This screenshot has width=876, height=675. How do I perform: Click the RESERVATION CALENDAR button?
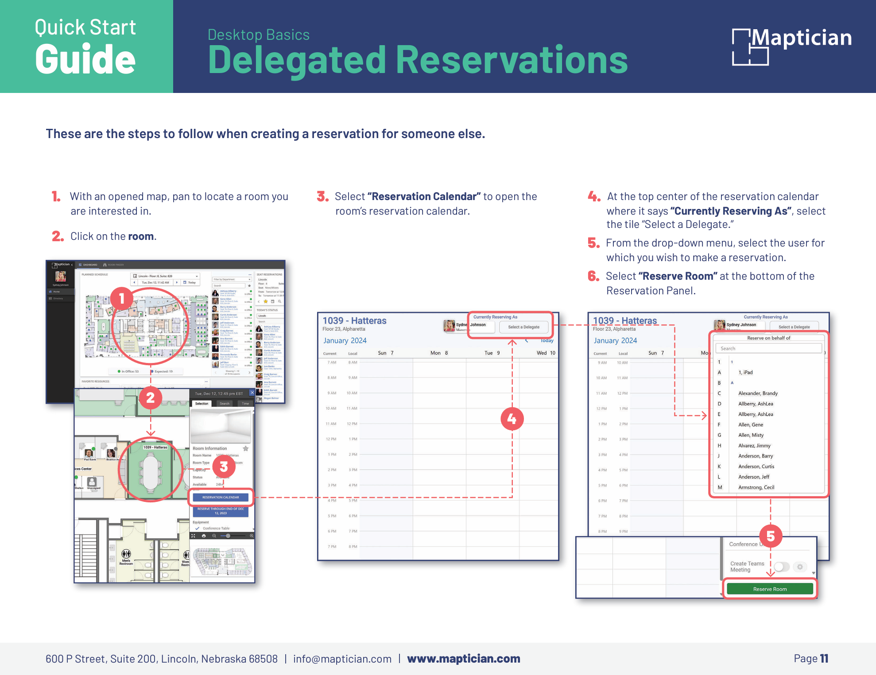click(x=221, y=498)
